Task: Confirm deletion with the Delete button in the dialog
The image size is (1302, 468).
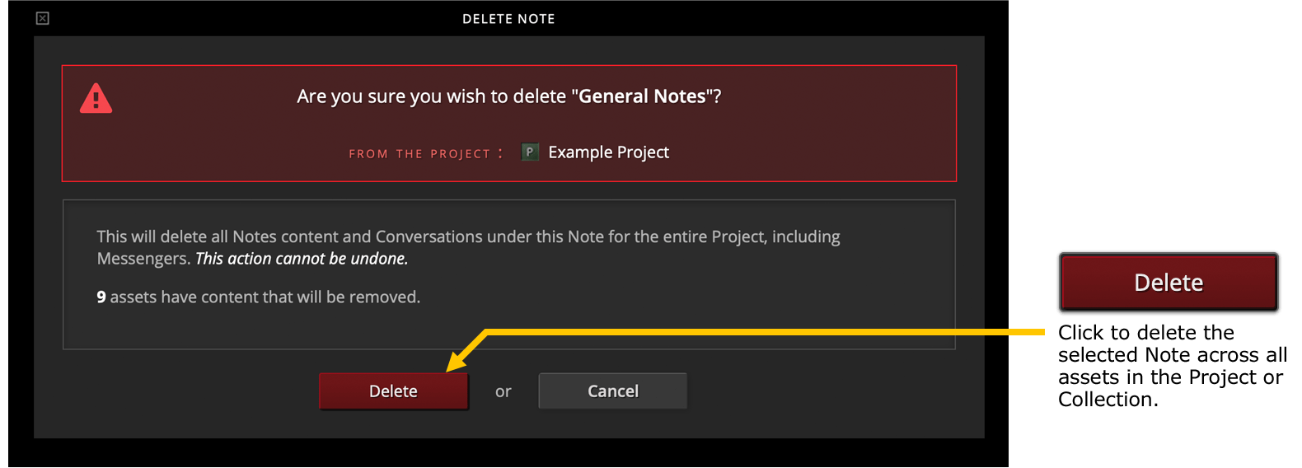Action: [394, 391]
